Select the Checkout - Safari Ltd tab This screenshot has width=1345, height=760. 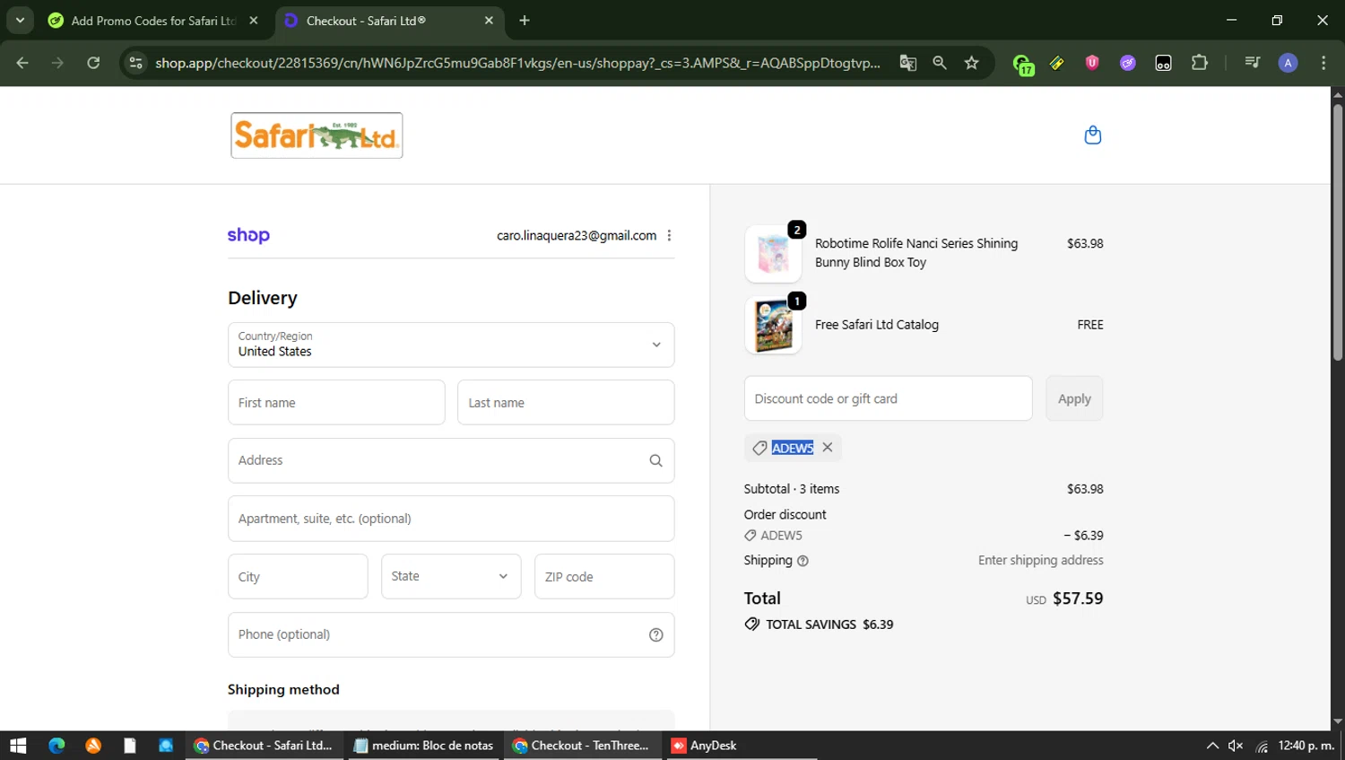click(388, 21)
